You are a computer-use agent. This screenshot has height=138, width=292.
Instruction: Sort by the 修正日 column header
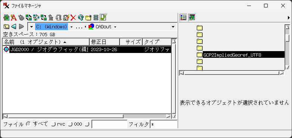[105, 42]
